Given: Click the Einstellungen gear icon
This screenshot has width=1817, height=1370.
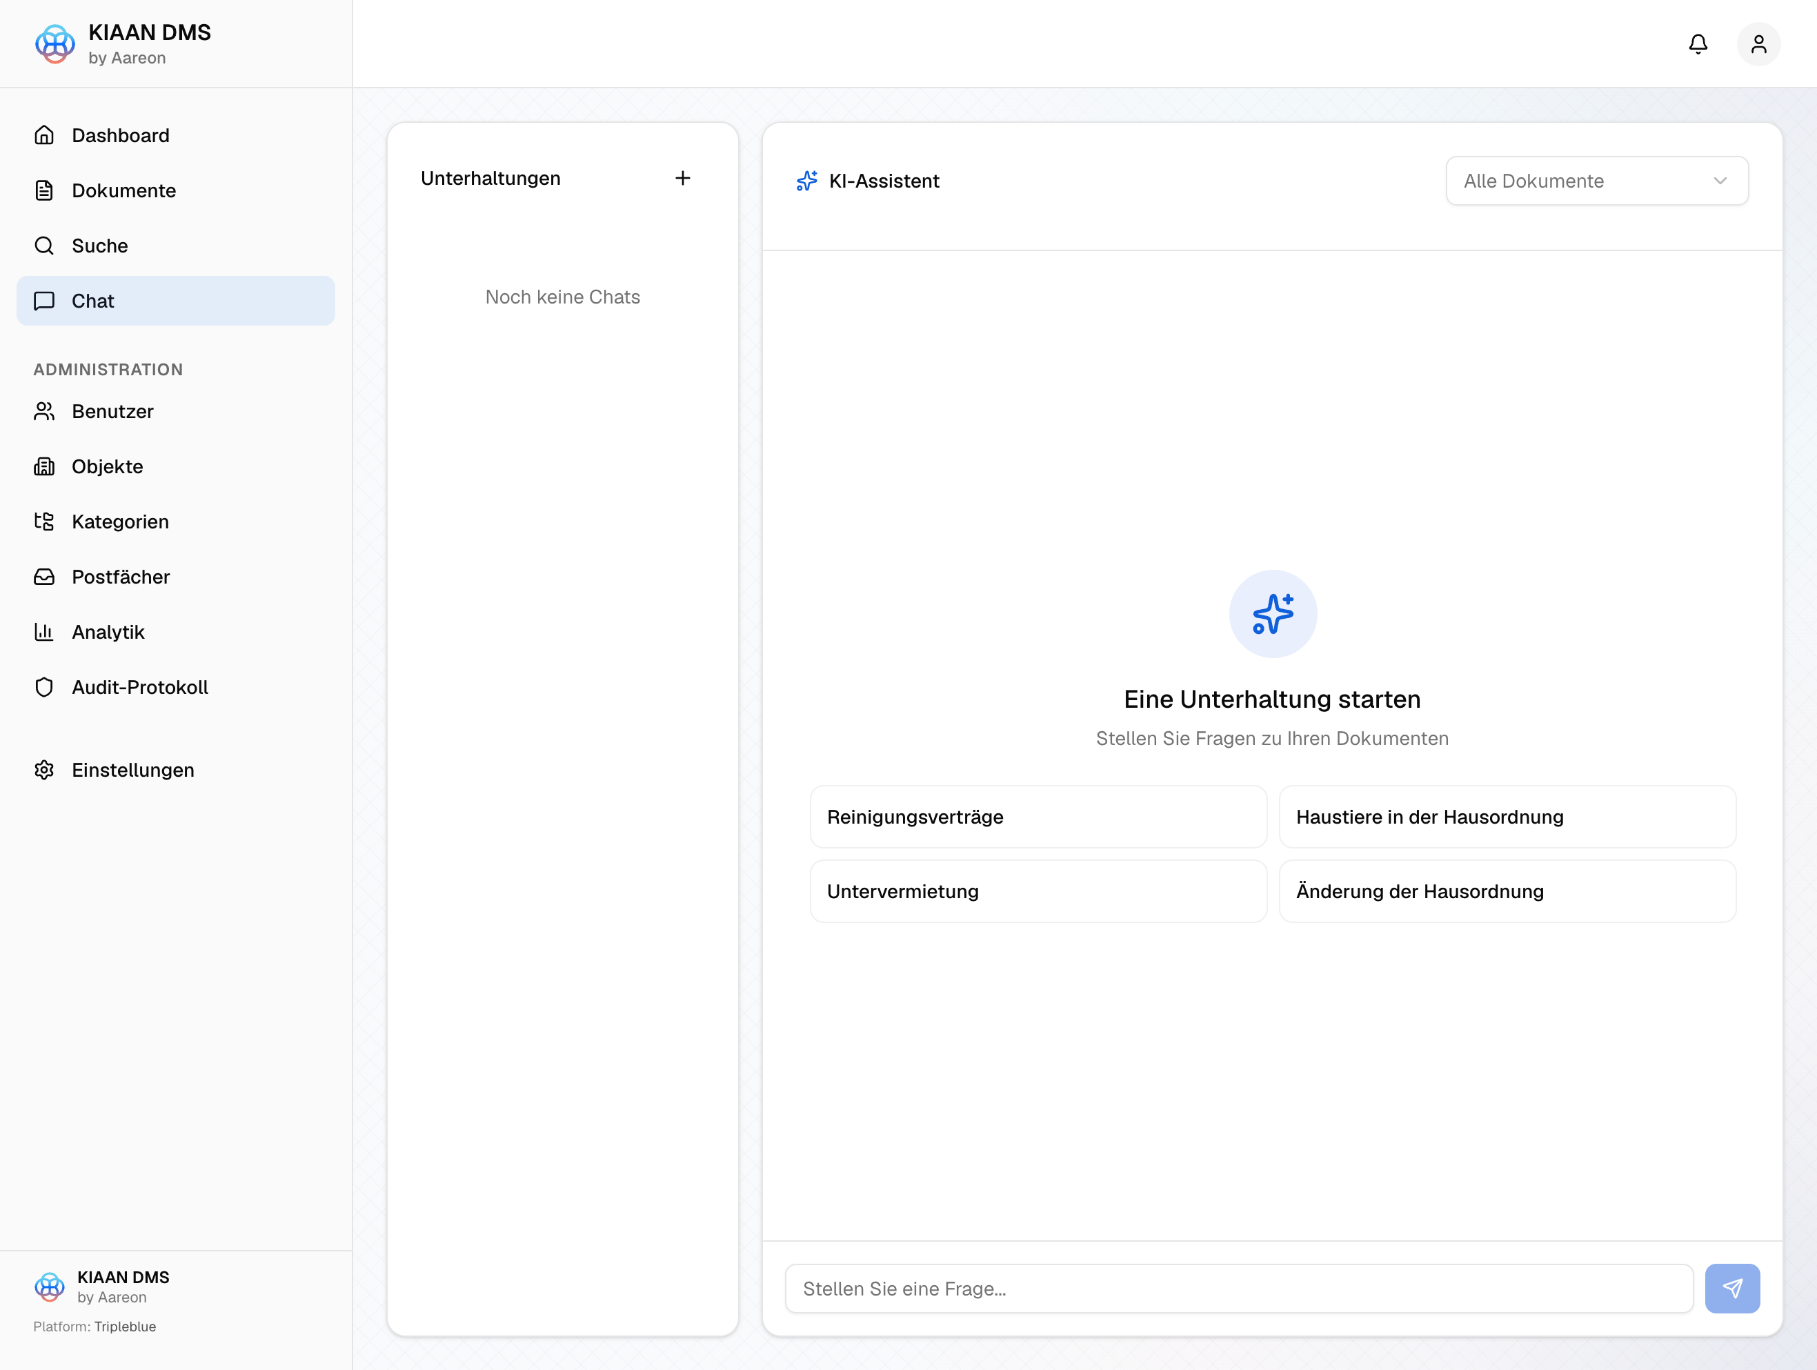Looking at the screenshot, I should (x=44, y=770).
